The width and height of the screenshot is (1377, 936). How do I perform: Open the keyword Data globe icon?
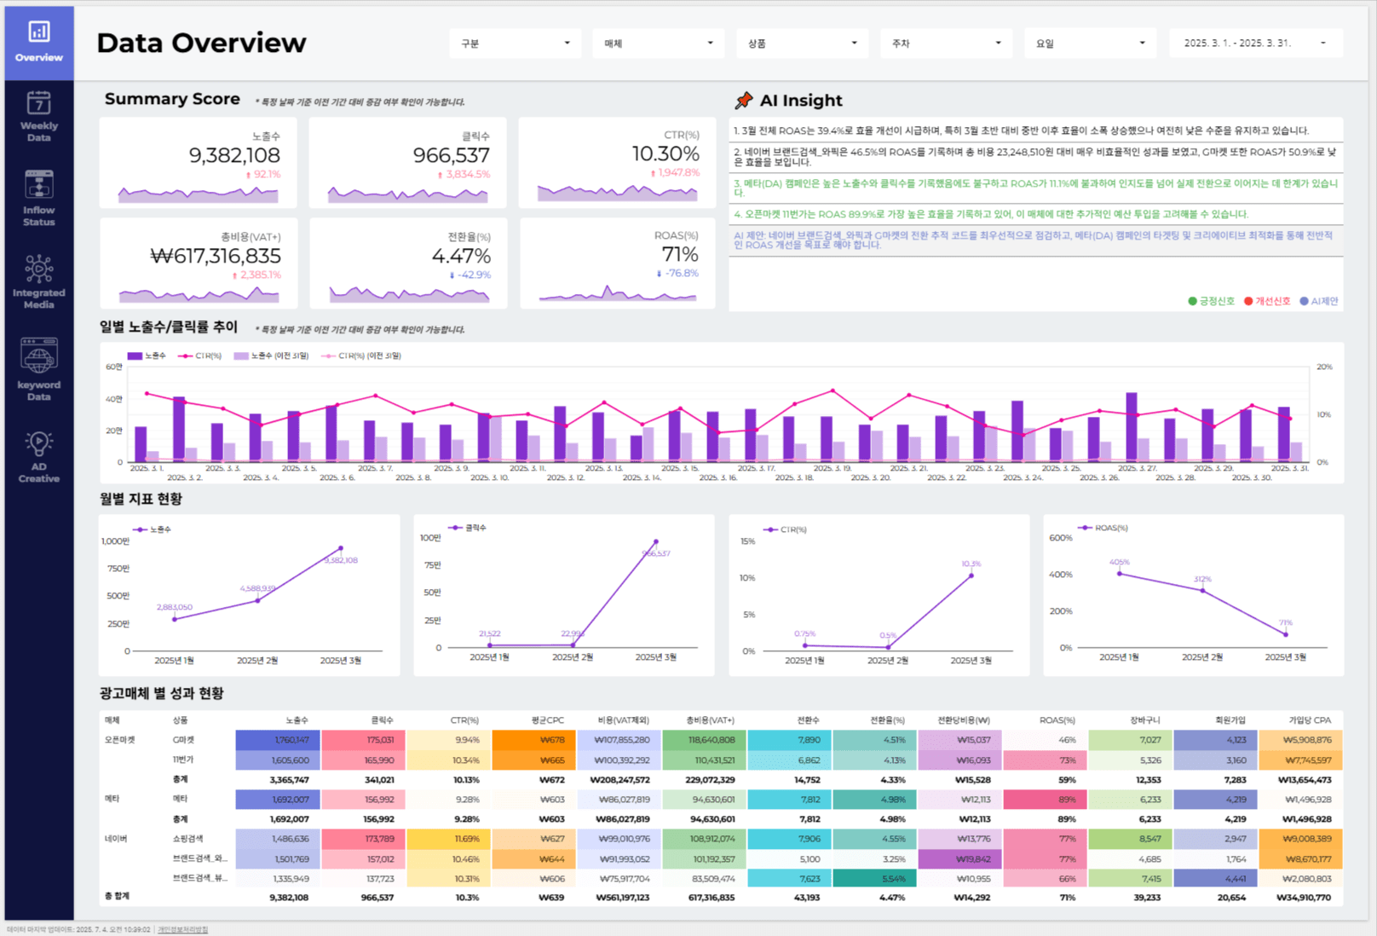[x=39, y=356]
